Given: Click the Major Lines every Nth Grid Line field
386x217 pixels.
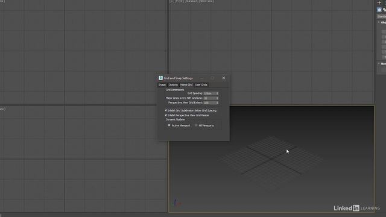Looking at the screenshot, I should point(210,98).
